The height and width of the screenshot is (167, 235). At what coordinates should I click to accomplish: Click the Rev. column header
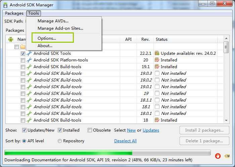(x=145, y=39)
